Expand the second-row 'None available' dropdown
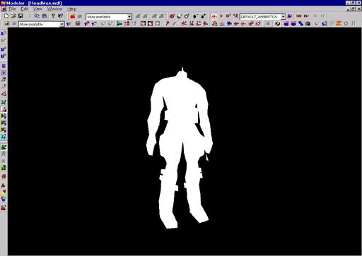The width and height of the screenshot is (362, 256). pos(62,24)
